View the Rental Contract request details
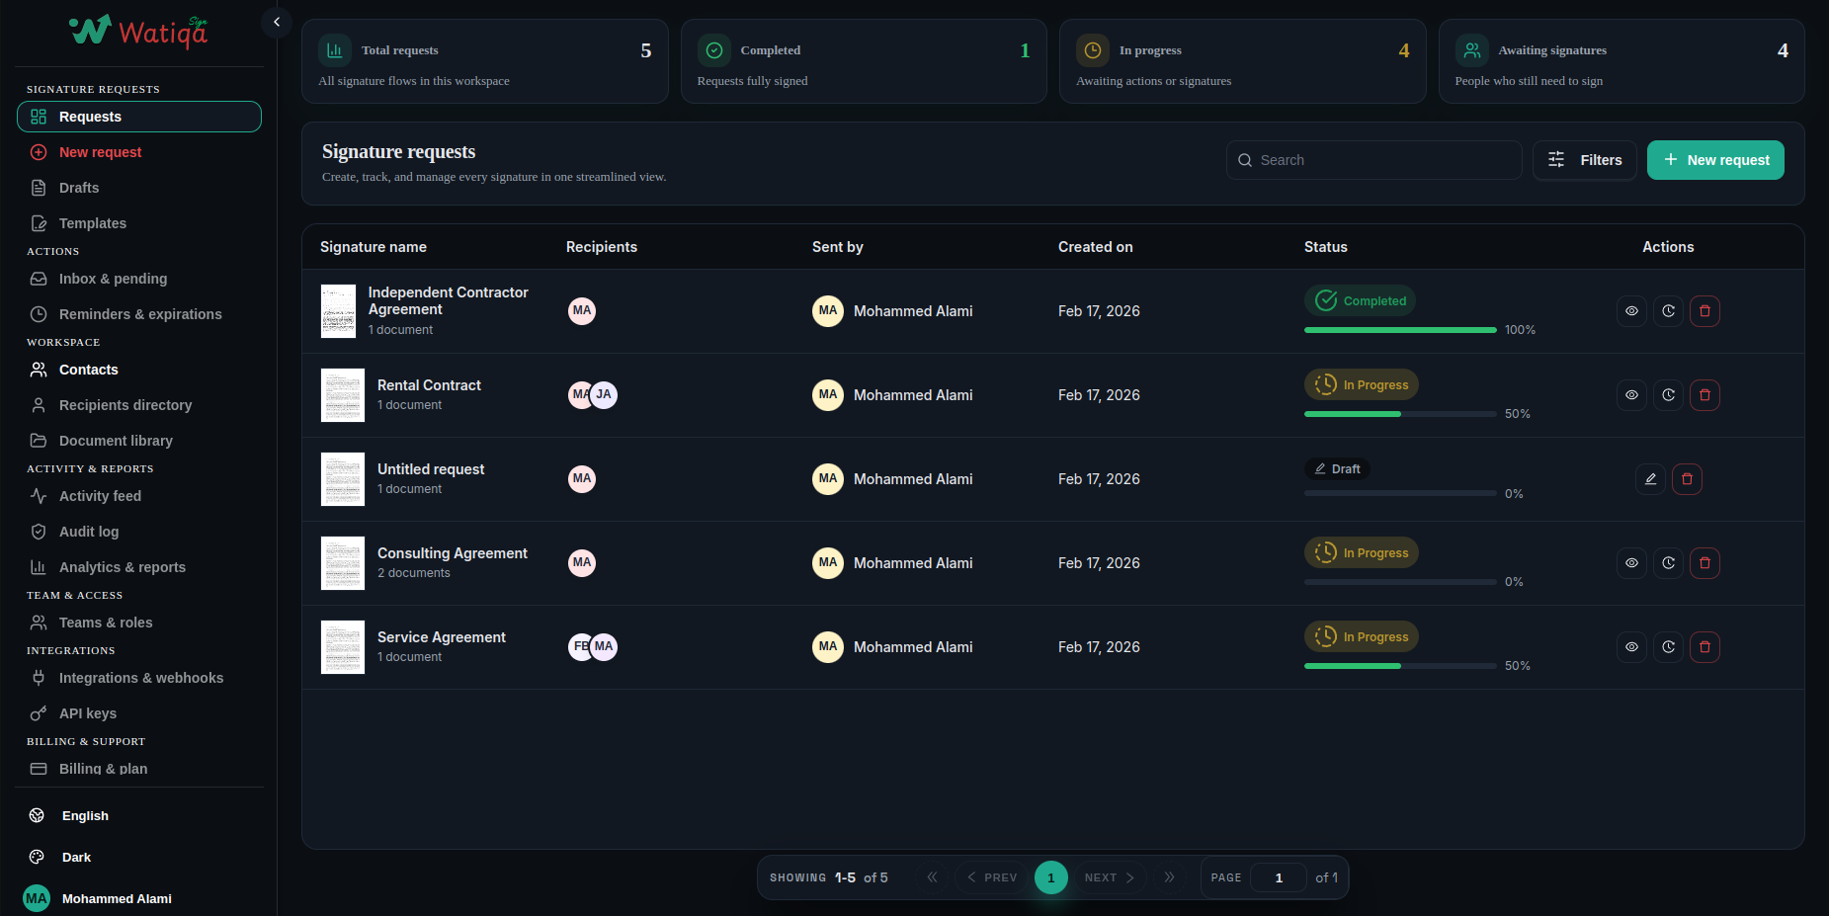This screenshot has width=1829, height=916. coord(1631,395)
